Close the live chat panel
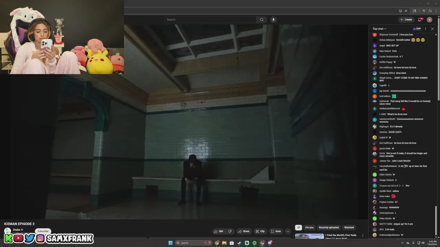Screen dimensions: 440x247 pos(432,29)
